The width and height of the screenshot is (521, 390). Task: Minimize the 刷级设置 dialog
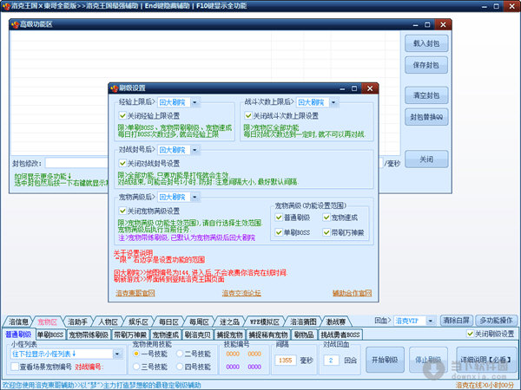(342, 88)
